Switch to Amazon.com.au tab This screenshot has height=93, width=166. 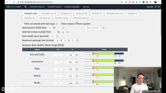pos(81,18)
